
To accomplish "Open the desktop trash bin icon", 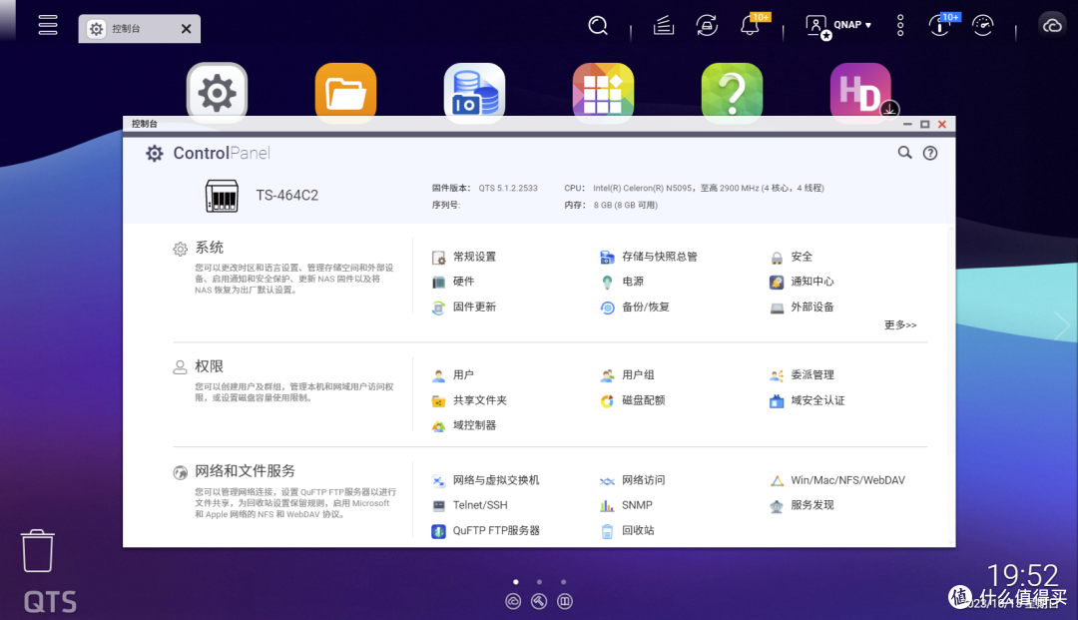I will coord(37,550).
